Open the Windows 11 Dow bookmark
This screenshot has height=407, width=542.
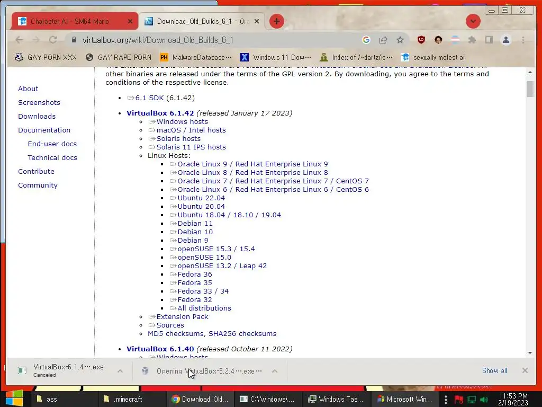(276, 57)
